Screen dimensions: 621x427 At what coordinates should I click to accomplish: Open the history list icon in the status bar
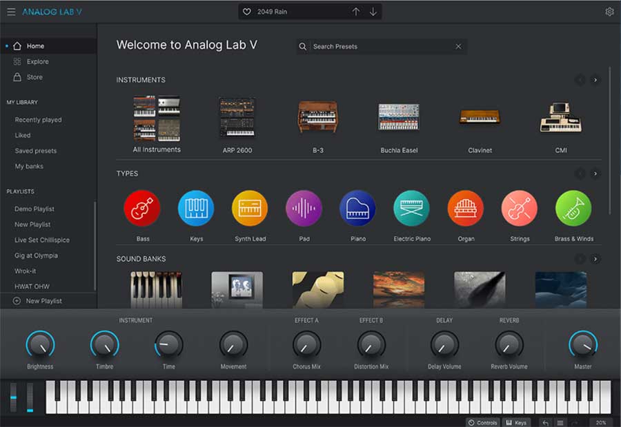tap(560, 423)
